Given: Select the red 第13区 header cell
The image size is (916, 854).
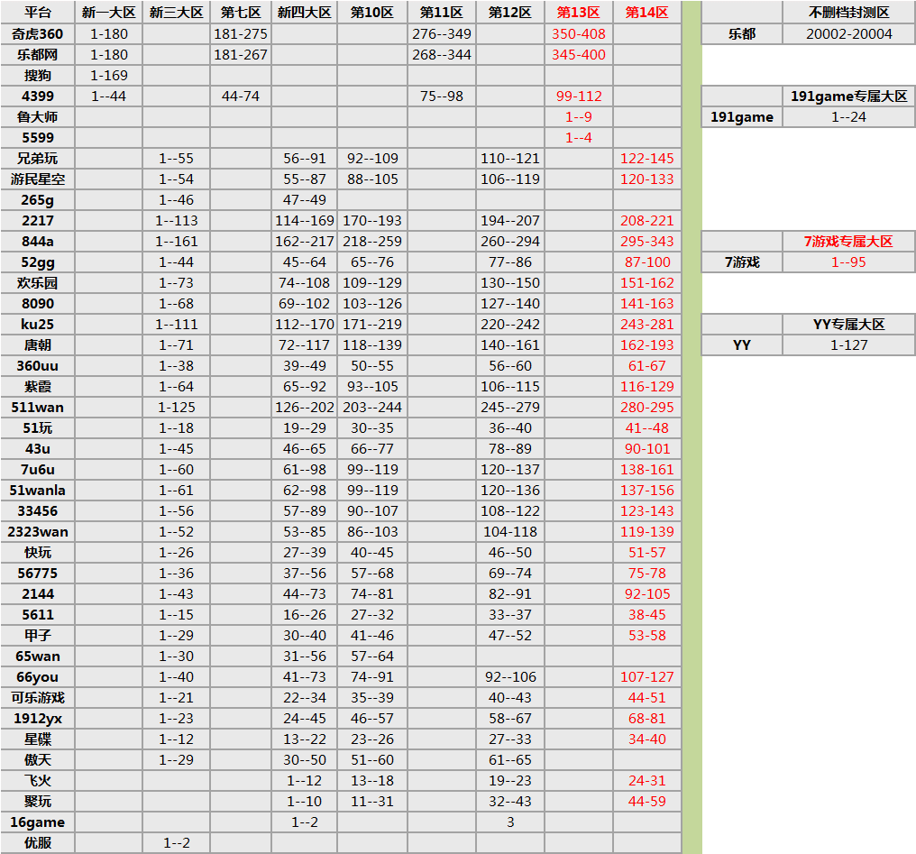Looking at the screenshot, I should tap(578, 13).
